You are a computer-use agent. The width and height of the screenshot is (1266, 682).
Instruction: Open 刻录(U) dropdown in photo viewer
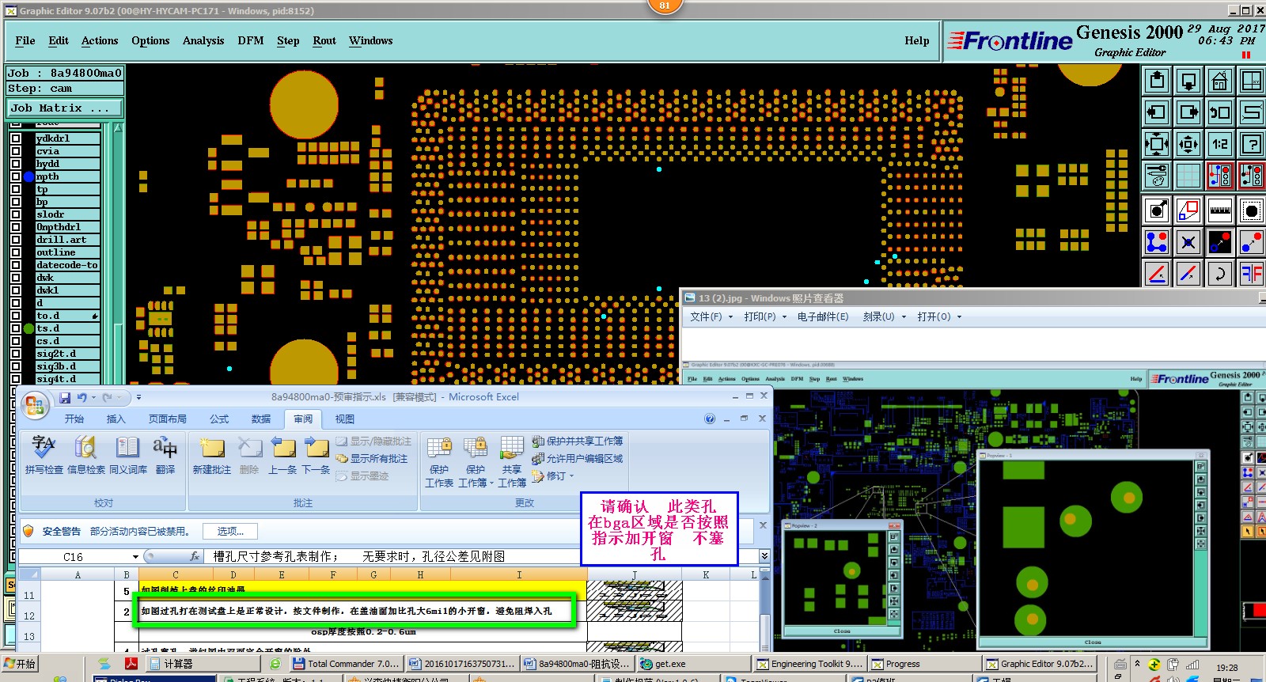[x=885, y=316]
